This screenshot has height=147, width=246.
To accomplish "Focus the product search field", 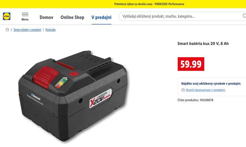I will pyautogui.click(x=180, y=16).
